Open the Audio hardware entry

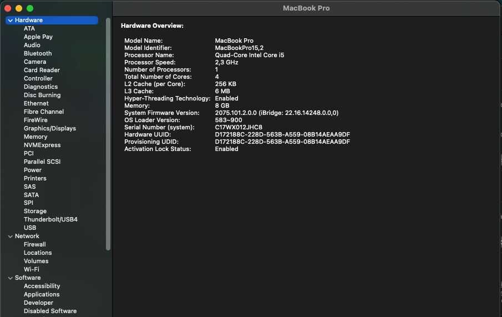tap(32, 45)
